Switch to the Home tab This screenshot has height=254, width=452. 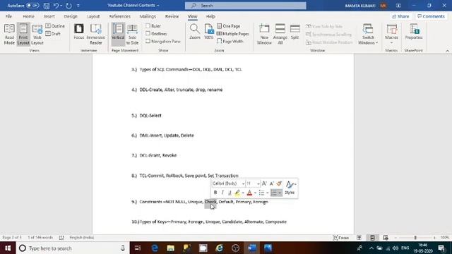pos(28,16)
